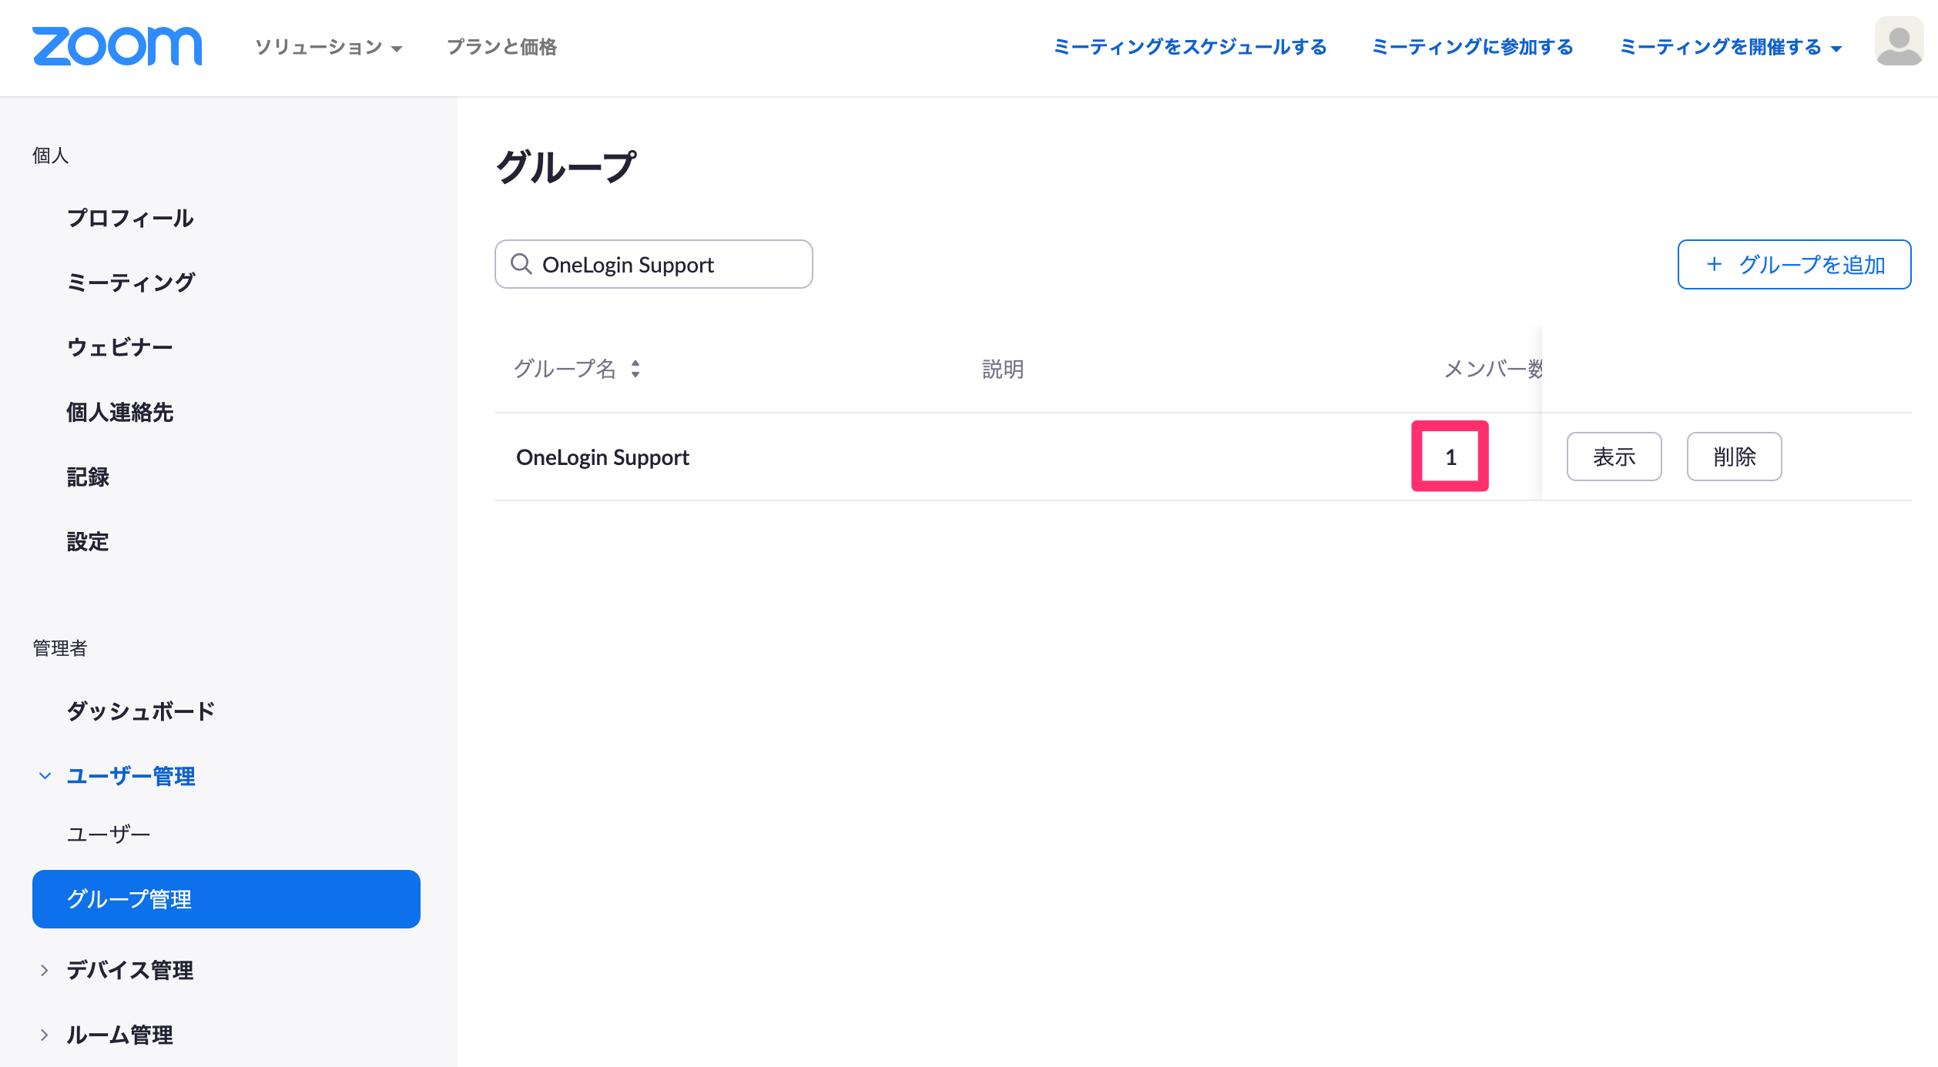Click the グループ名 column header
1938x1067 pixels.
[565, 369]
